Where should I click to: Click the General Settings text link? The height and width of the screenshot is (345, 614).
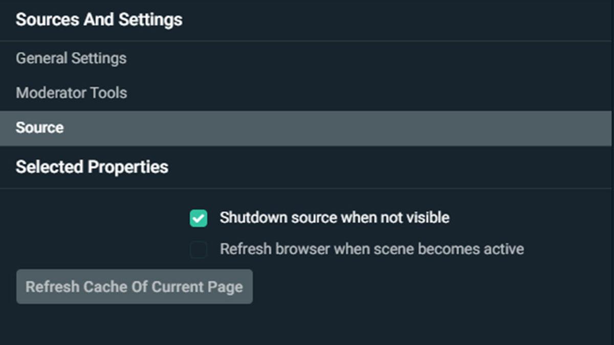pyautogui.click(x=71, y=58)
